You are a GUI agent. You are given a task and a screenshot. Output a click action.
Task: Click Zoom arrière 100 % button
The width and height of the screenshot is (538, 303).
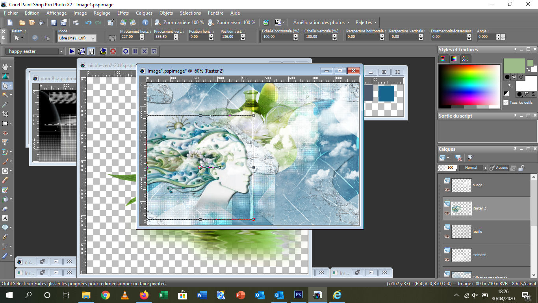(180, 22)
